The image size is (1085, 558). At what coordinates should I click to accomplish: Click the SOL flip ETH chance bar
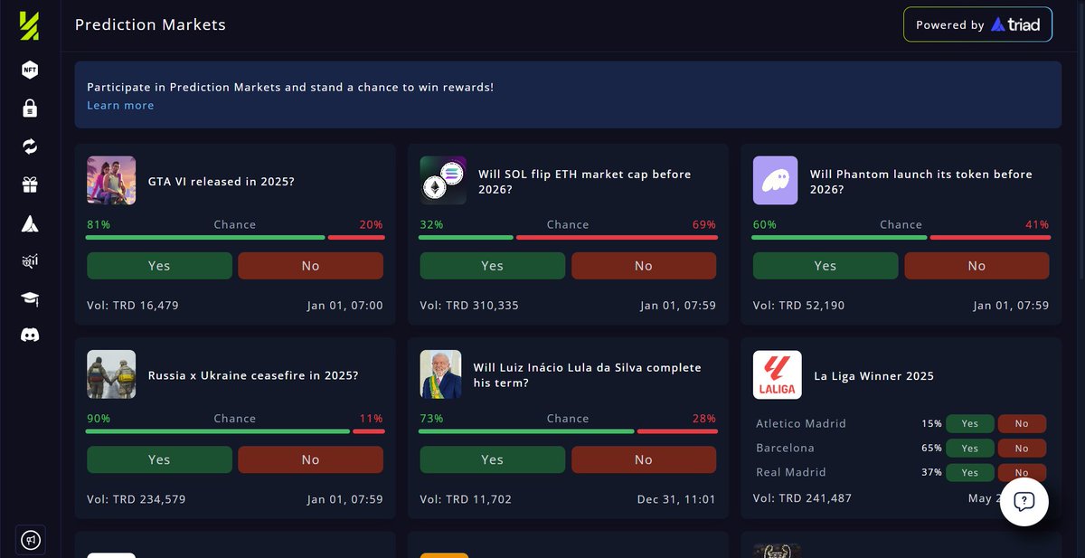568,238
